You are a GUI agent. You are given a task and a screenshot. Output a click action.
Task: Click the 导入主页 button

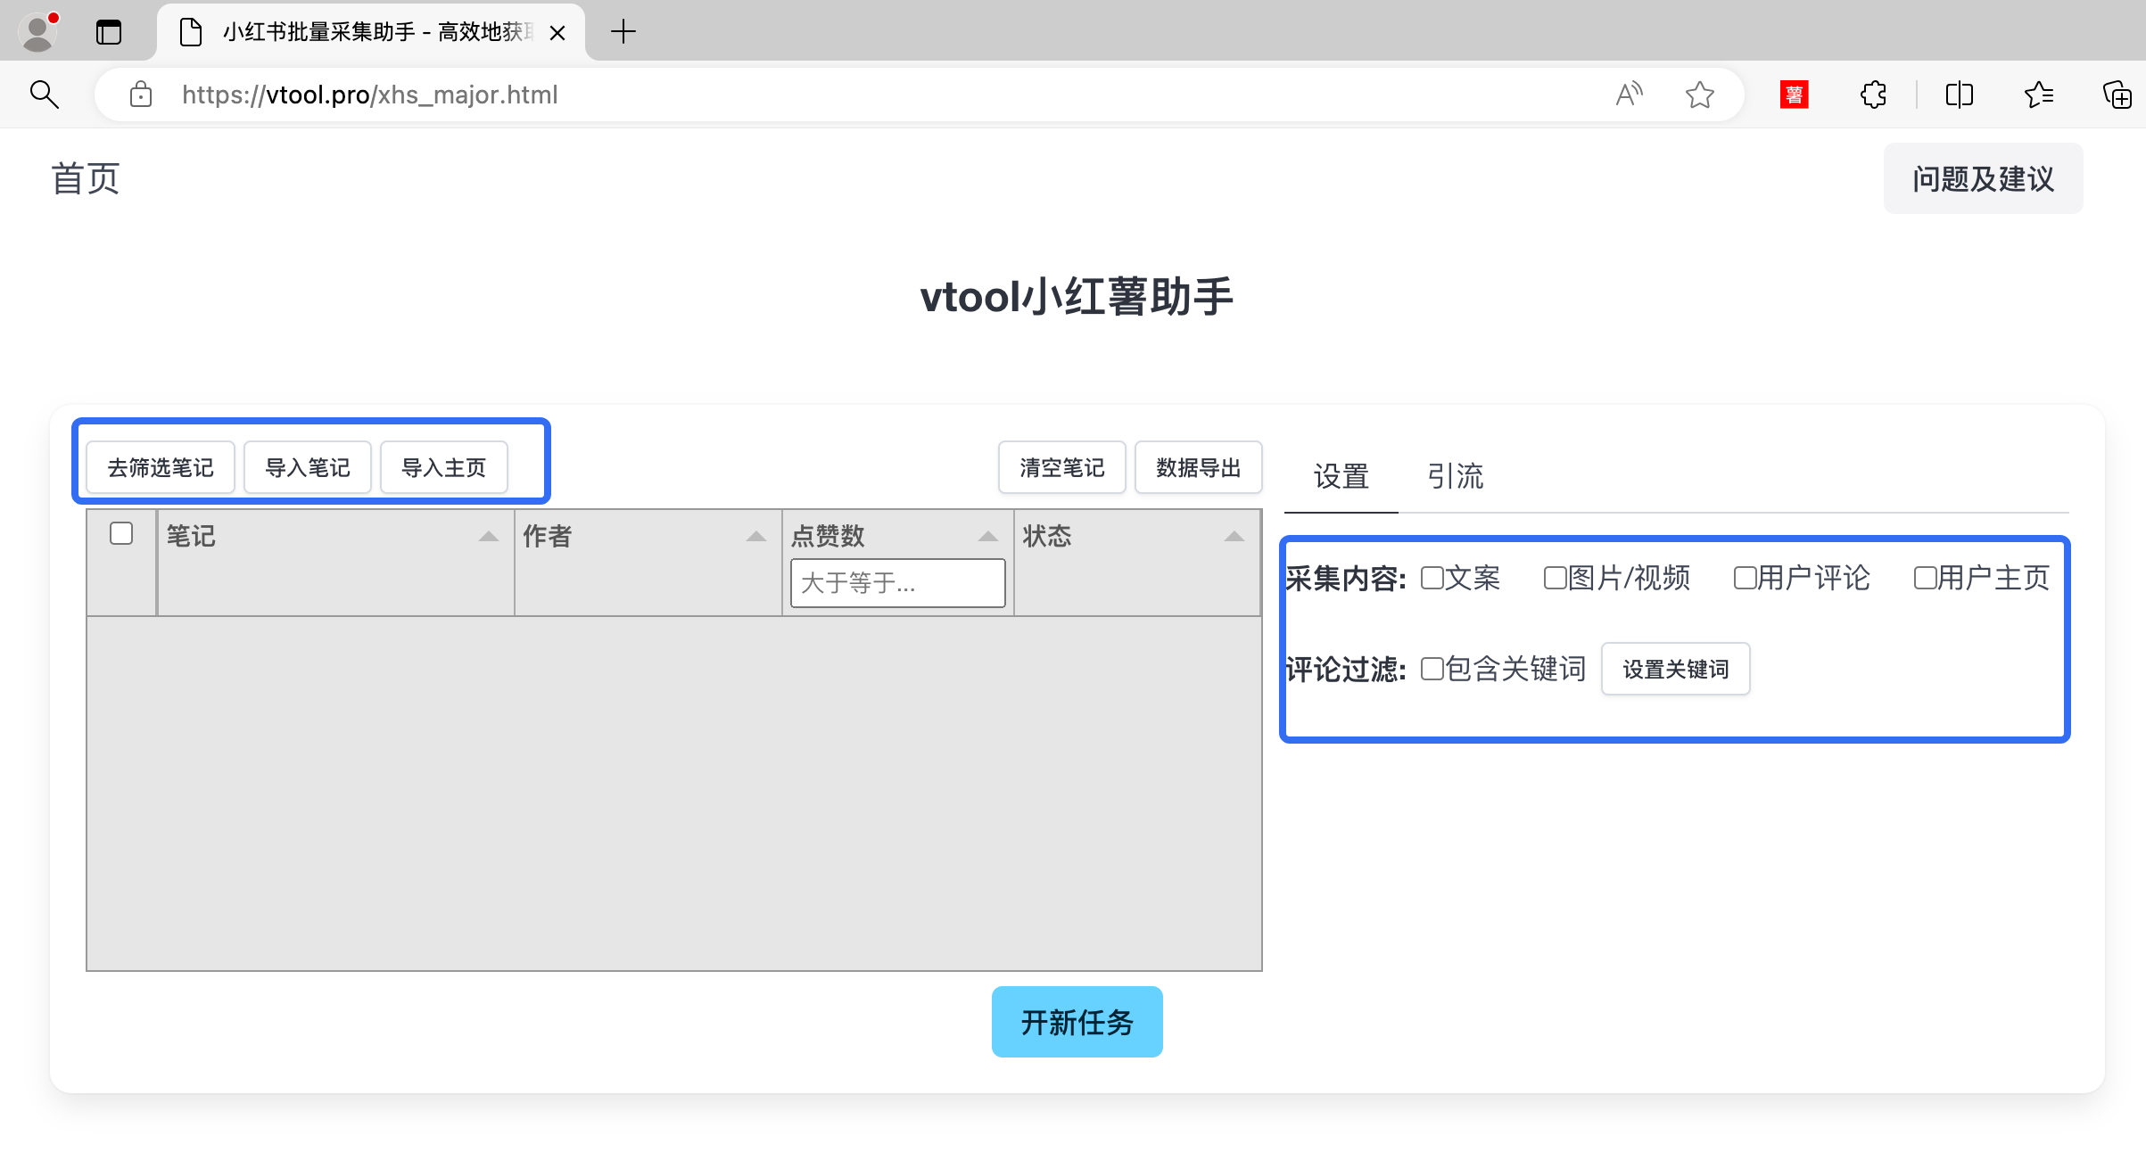click(444, 467)
